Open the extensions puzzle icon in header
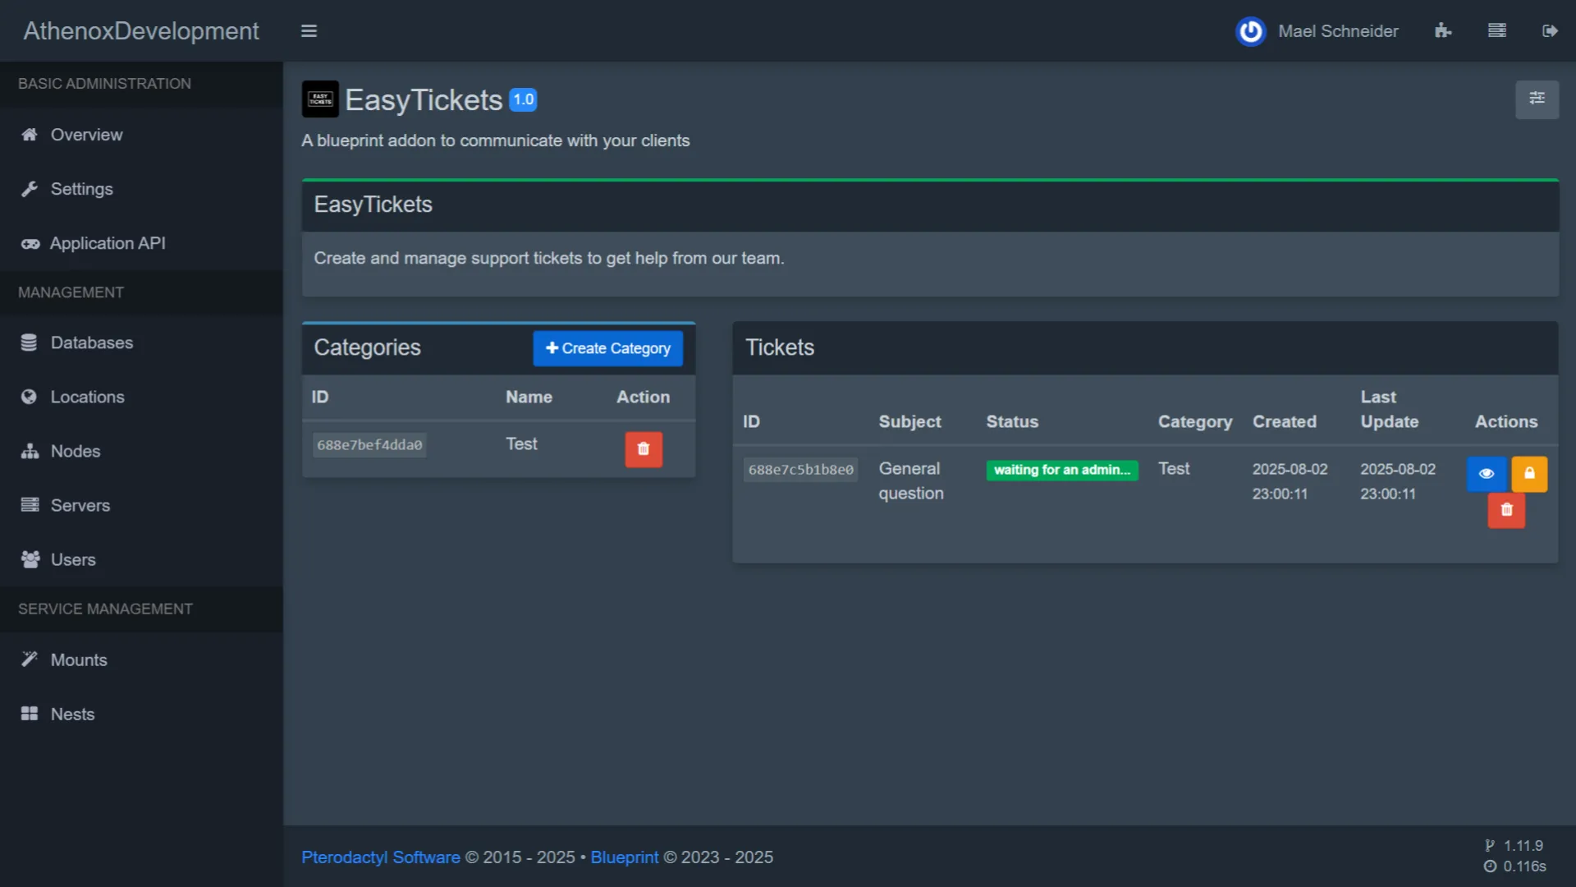Image resolution: width=1576 pixels, height=887 pixels. click(1443, 31)
